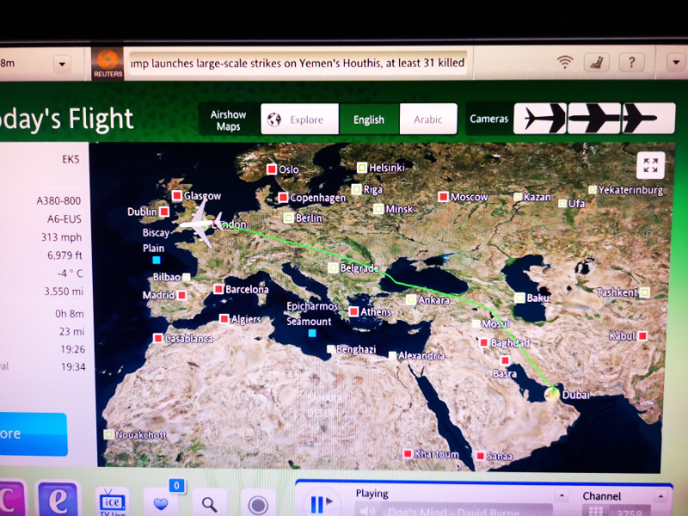Select the Oslo city marker

point(272,169)
